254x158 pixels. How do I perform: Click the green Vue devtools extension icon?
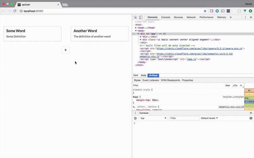245,11
